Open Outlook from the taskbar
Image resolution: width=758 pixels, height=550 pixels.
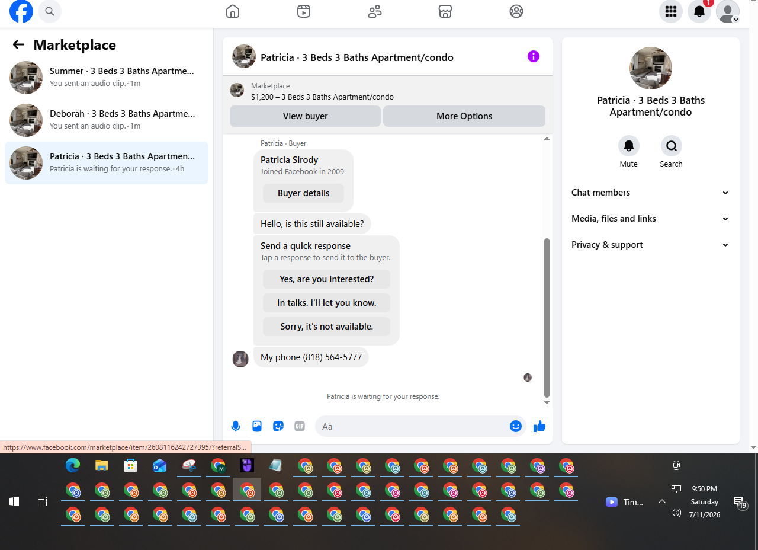coord(160,466)
